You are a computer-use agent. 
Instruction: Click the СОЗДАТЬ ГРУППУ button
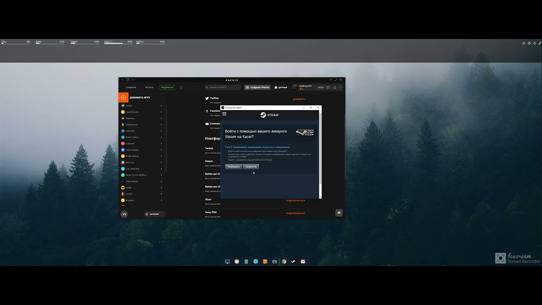tap(257, 87)
